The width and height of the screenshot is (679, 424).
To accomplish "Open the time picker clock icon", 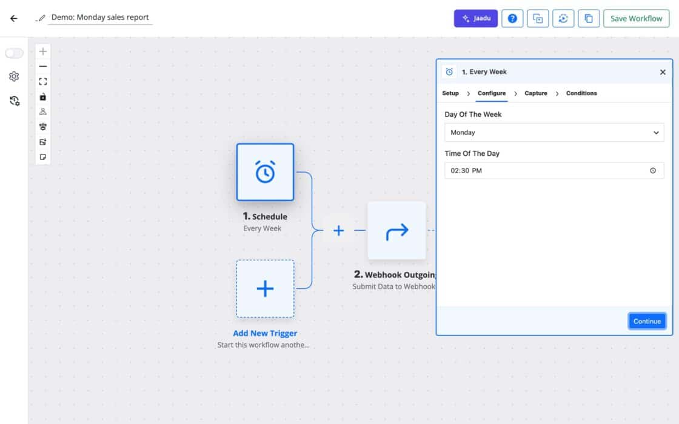I will [x=652, y=170].
